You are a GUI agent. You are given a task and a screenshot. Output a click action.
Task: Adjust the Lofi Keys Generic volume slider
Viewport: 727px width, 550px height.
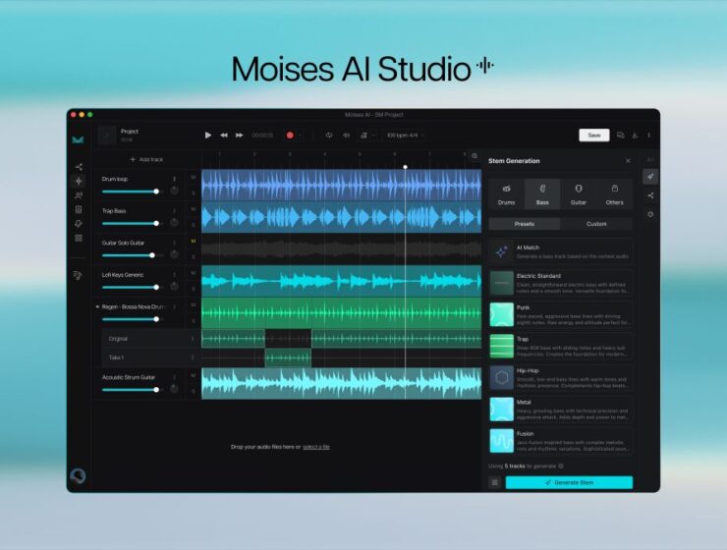pos(130,287)
